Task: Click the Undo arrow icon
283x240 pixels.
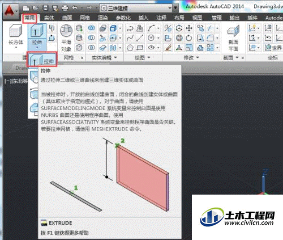Action: coord(75,8)
